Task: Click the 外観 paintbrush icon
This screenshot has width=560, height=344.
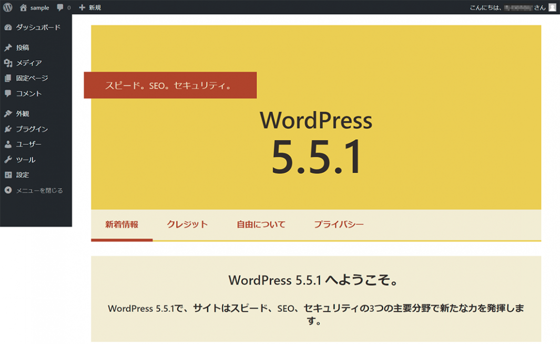Action: tap(8, 114)
